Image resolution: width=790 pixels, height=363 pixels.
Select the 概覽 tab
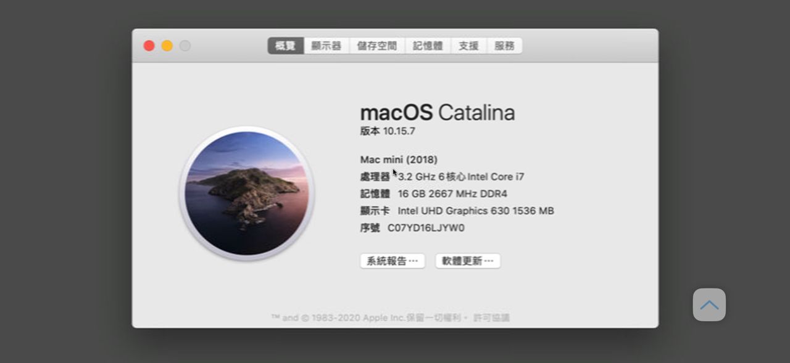[x=285, y=46]
